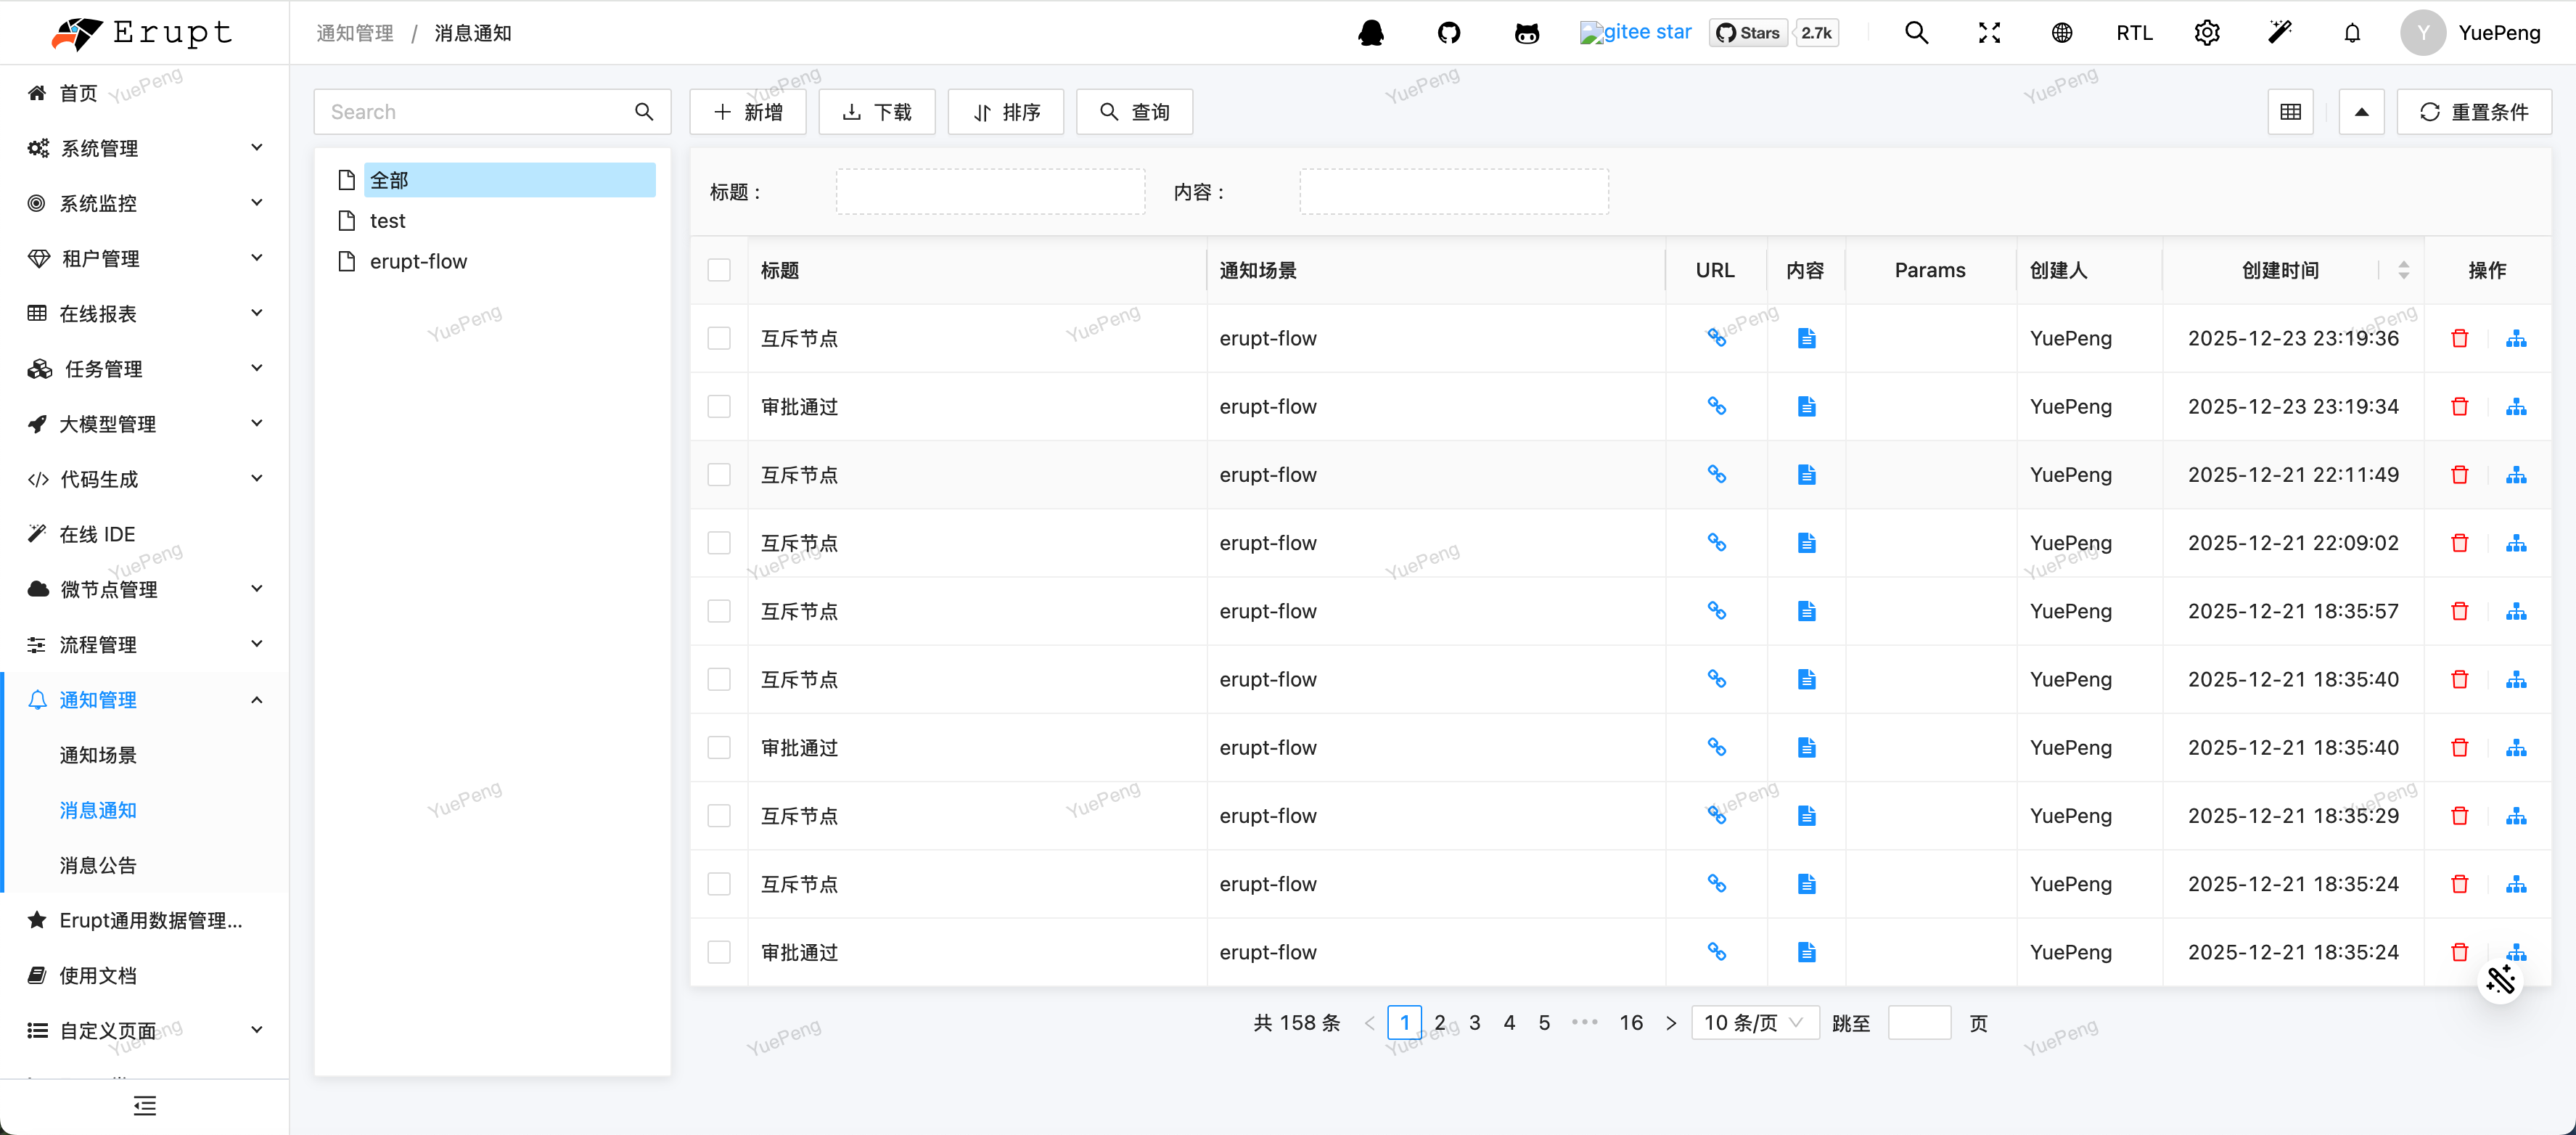Select the checkbox of the last 审批通过 row
The height and width of the screenshot is (1135, 2576).
pos(719,952)
